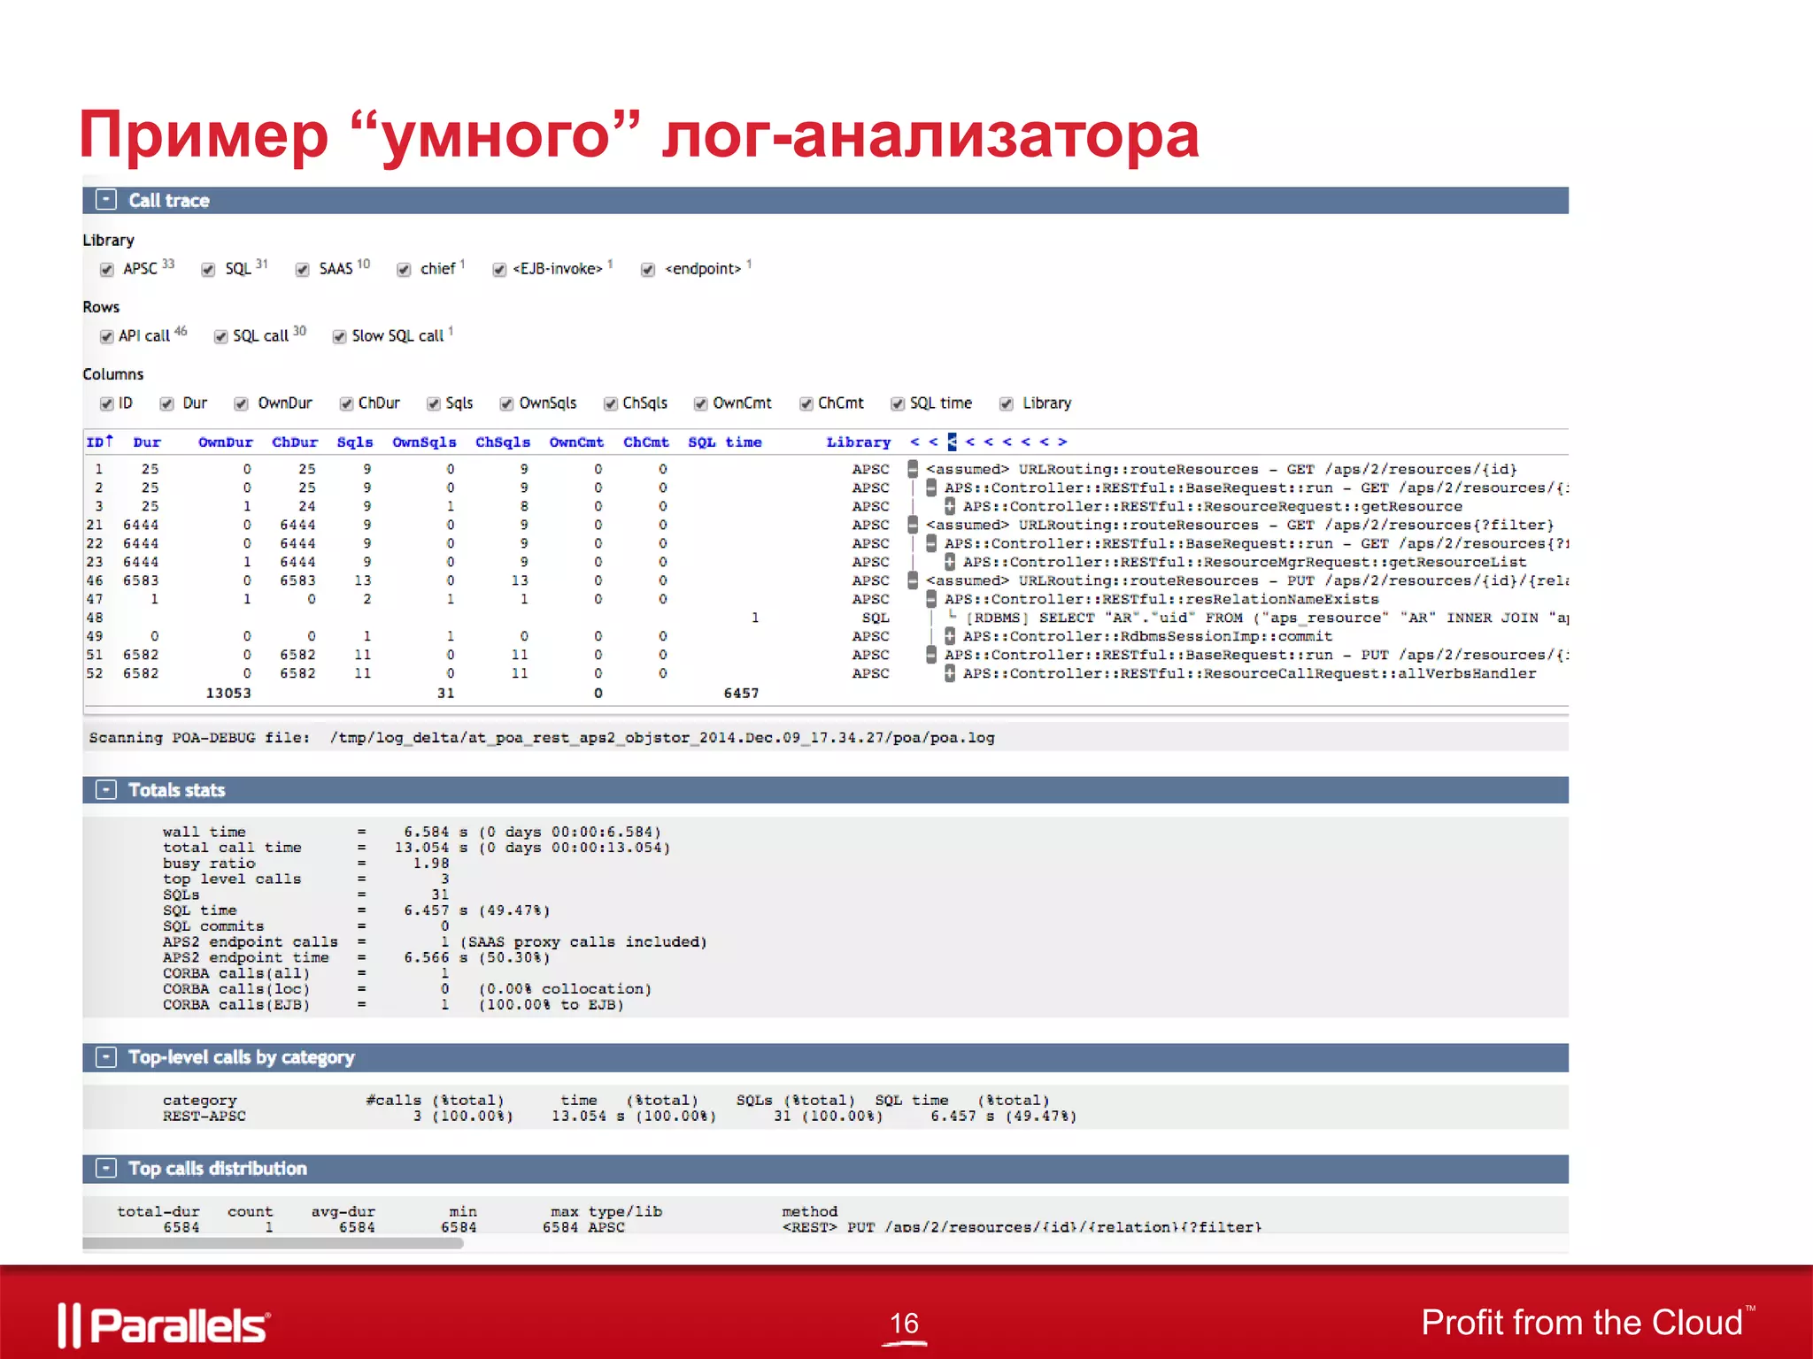Viewport: 1813px width, 1359px height.
Task: Uncheck the API call rows checkbox
Action: pyautogui.click(x=107, y=337)
